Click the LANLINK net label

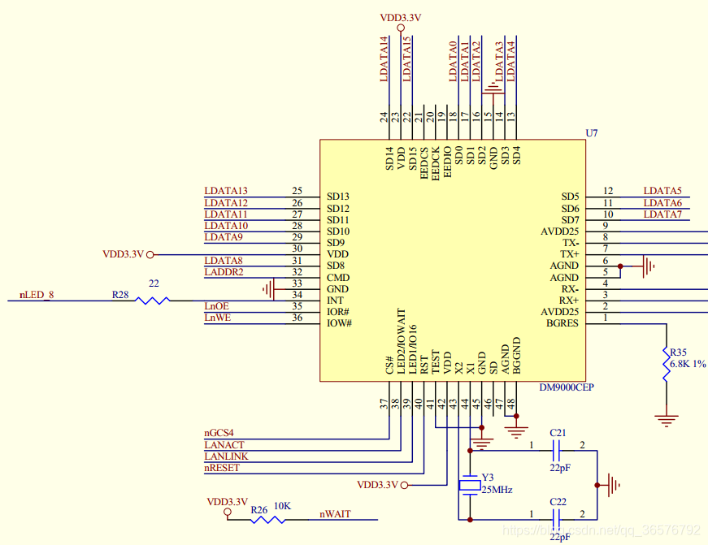(x=226, y=456)
